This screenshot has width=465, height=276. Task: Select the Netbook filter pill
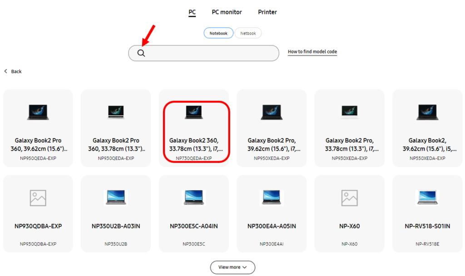click(248, 33)
